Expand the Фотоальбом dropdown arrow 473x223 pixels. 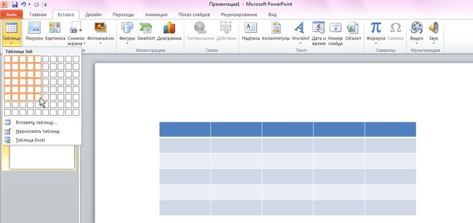pyautogui.click(x=101, y=43)
